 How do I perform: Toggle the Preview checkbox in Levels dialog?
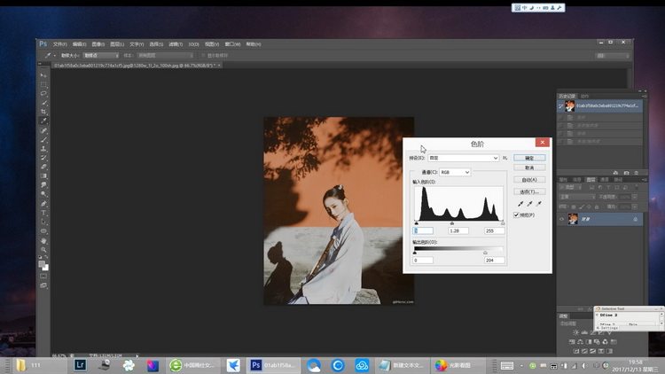tap(517, 215)
